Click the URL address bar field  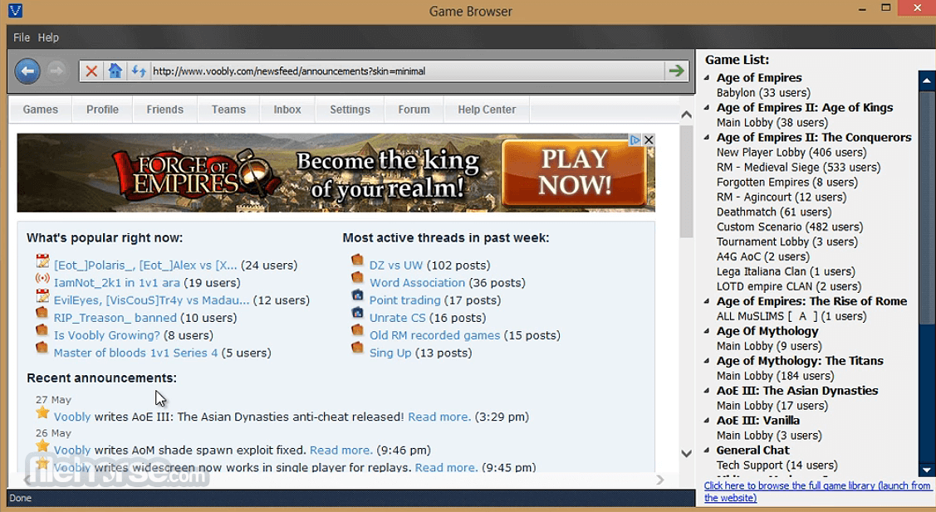pos(406,71)
